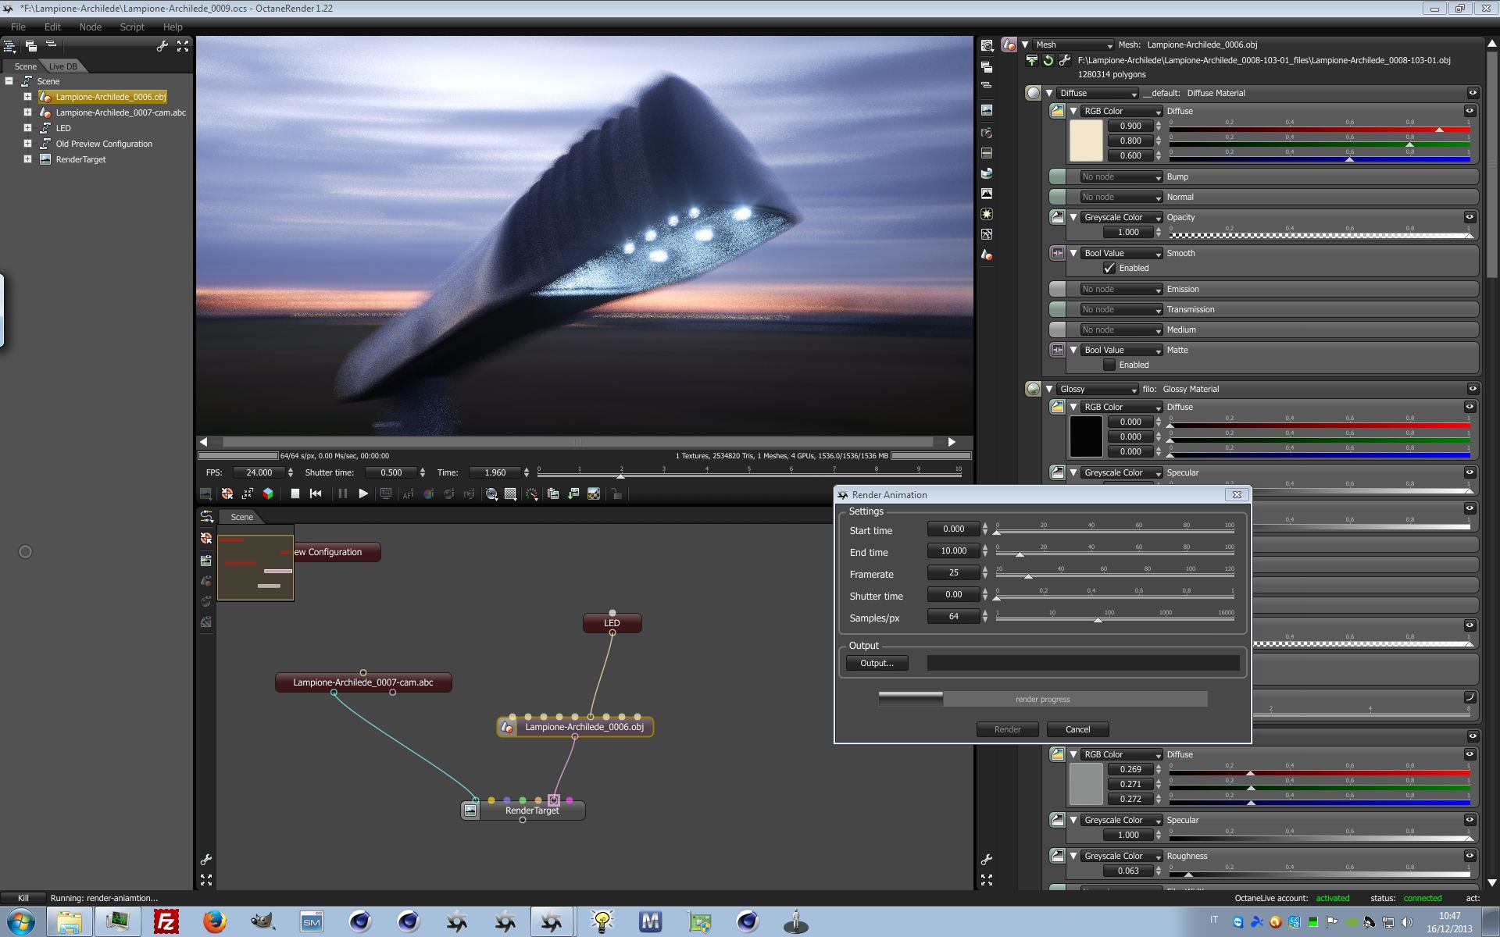Click the clay mode colored cube icon
The width and height of the screenshot is (1500, 937).
tap(268, 493)
